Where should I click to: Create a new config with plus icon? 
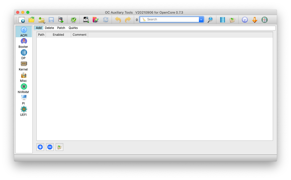tap(22, 20)
